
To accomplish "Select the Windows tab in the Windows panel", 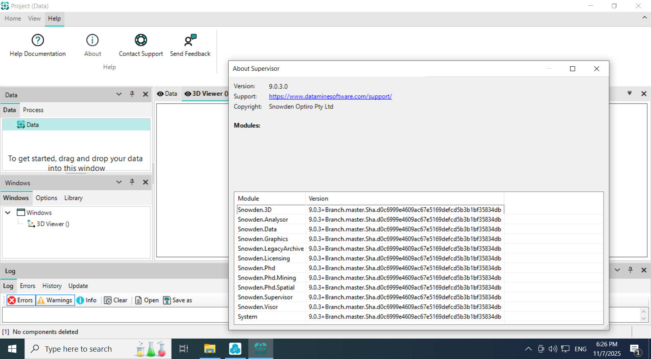I will [16, 198].
